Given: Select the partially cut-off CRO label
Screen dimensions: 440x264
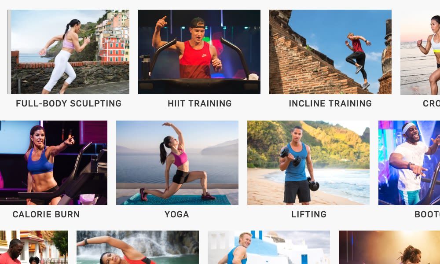Looking at the screenshot, I should (x=431, y=103).
